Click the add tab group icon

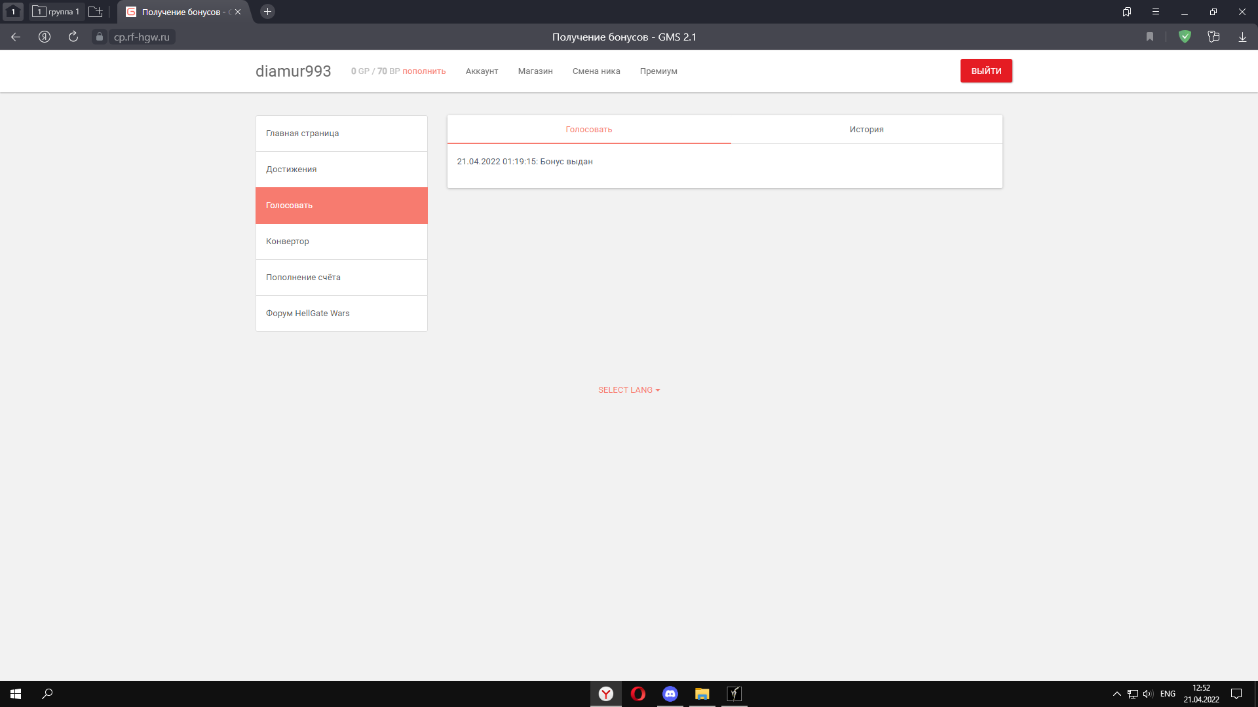tap(96, 12)
